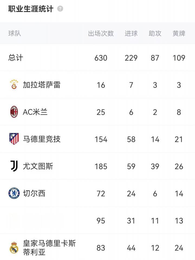Select the 马德里竞技 team name
This screenshot has width=195, height=260.
tap(41, 139)
